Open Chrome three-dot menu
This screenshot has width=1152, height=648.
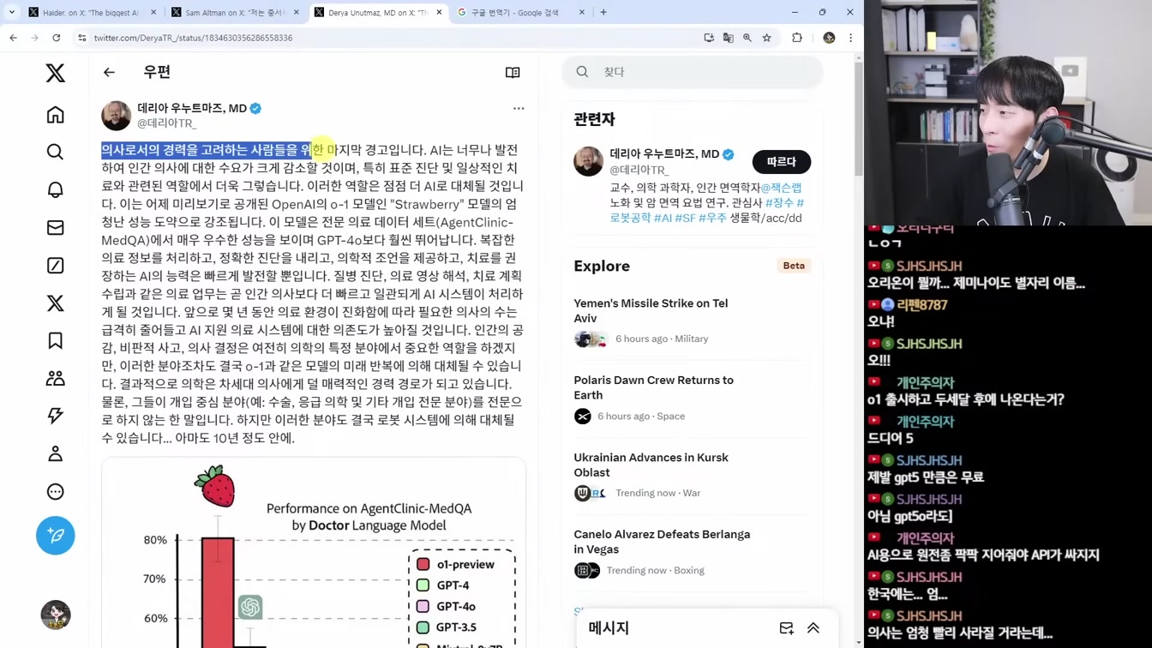tap(850, 38)
